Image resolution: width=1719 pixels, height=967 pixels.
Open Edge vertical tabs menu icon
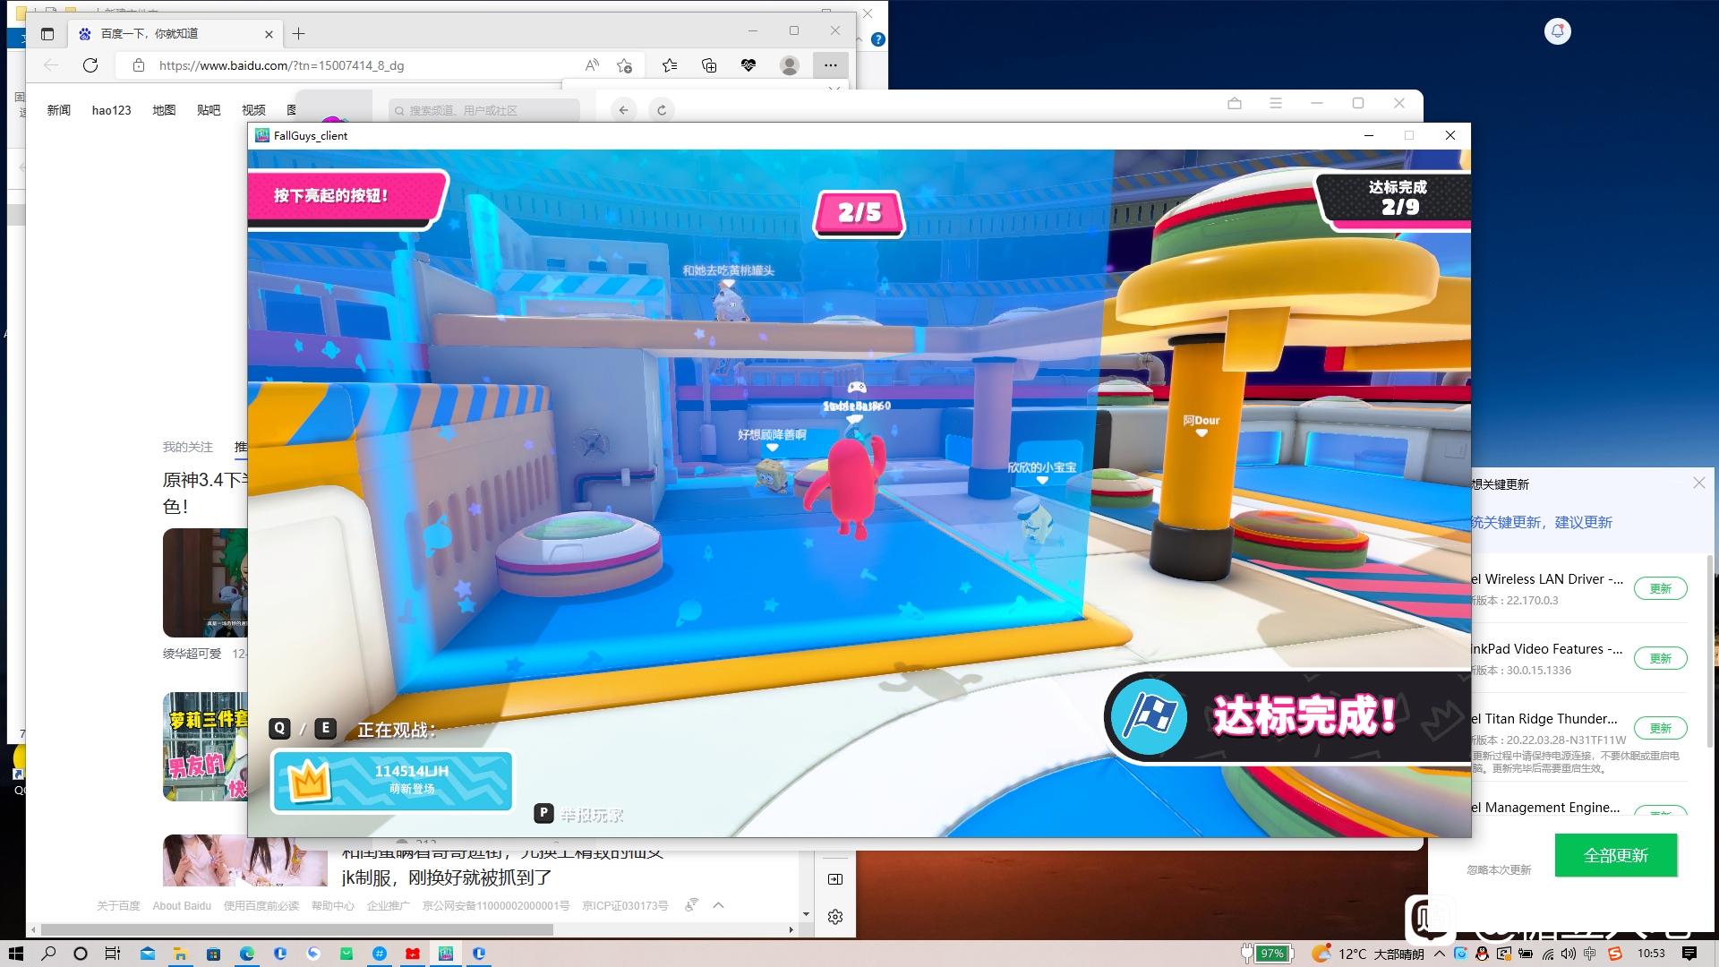coord(47,34)
